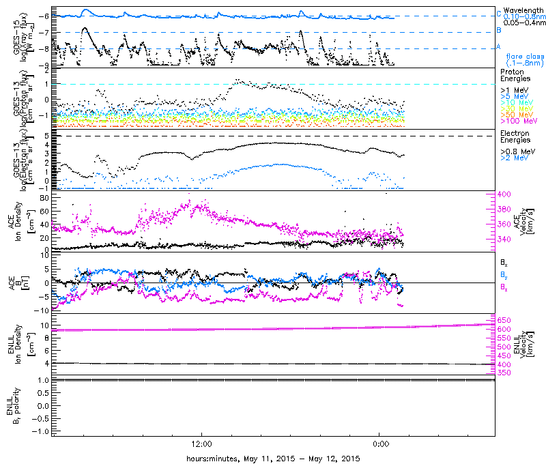
Task: Select the >1 MeV proton legend entry
Action: 515,90
